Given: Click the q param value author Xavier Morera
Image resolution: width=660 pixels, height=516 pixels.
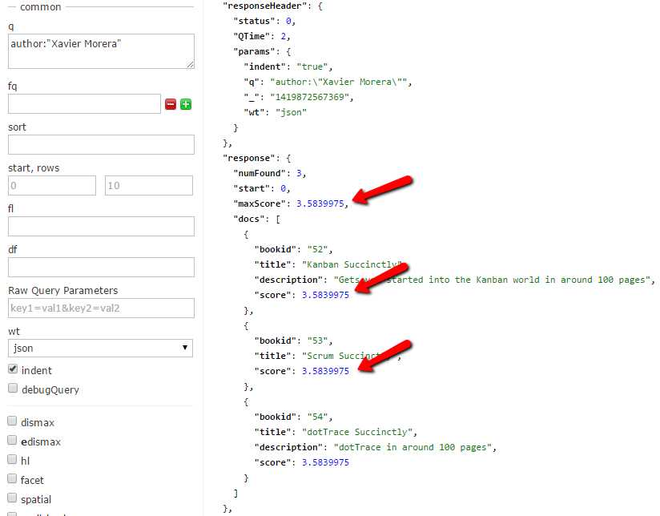Looking at the screenshot, I should 339,83.
